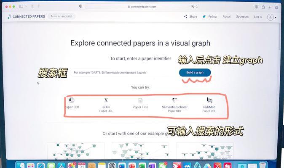Open OneNote from the dock
This screenshot has width=284, height=168.
[153, 165]
